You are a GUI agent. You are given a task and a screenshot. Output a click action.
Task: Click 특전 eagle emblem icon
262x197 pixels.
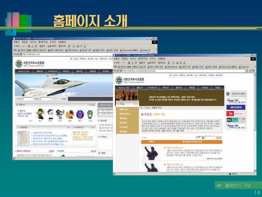pos(80,115)
